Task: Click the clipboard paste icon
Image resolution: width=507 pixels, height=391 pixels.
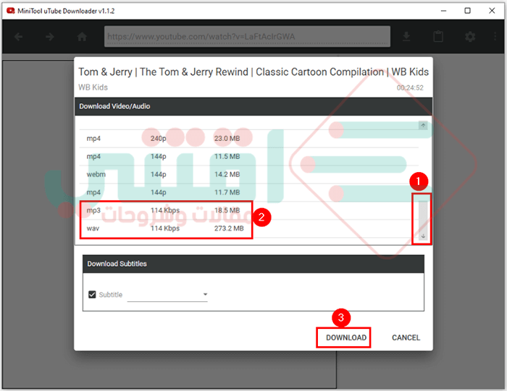Action: (x=438, y=36)
